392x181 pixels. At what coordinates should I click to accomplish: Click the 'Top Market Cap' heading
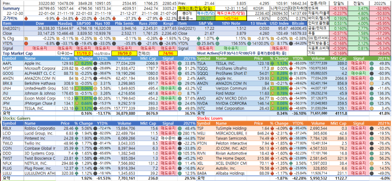coord(17,53)
